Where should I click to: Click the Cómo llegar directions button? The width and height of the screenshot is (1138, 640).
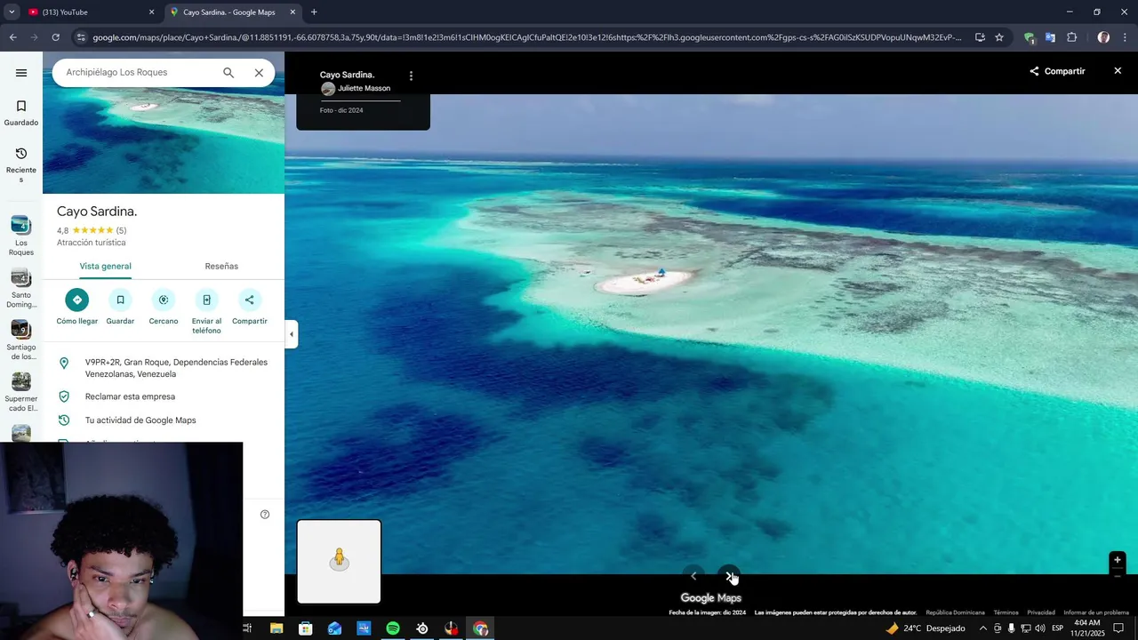[x=77, y=307]
